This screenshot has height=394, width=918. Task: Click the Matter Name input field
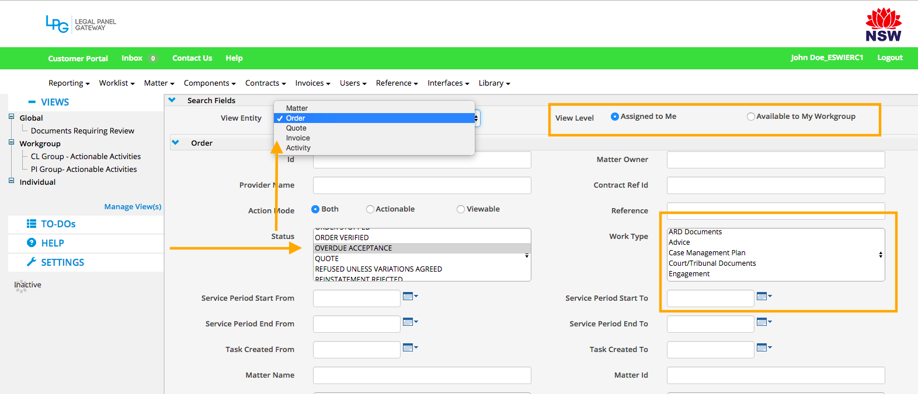point(422,375)
